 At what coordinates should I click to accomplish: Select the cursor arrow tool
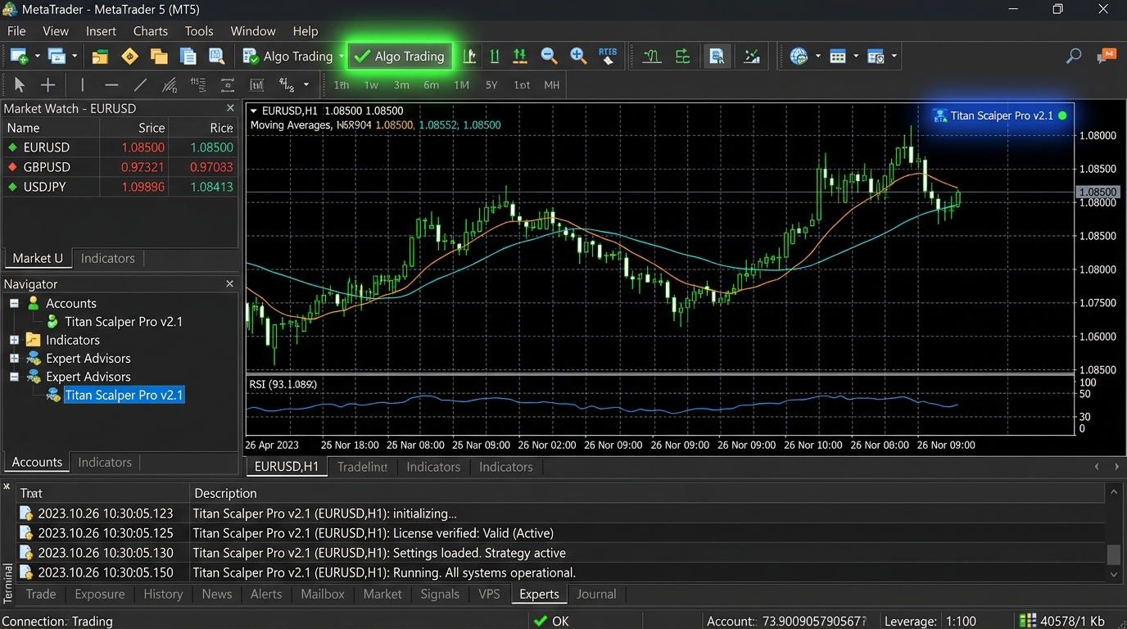[x=20, y=84]
